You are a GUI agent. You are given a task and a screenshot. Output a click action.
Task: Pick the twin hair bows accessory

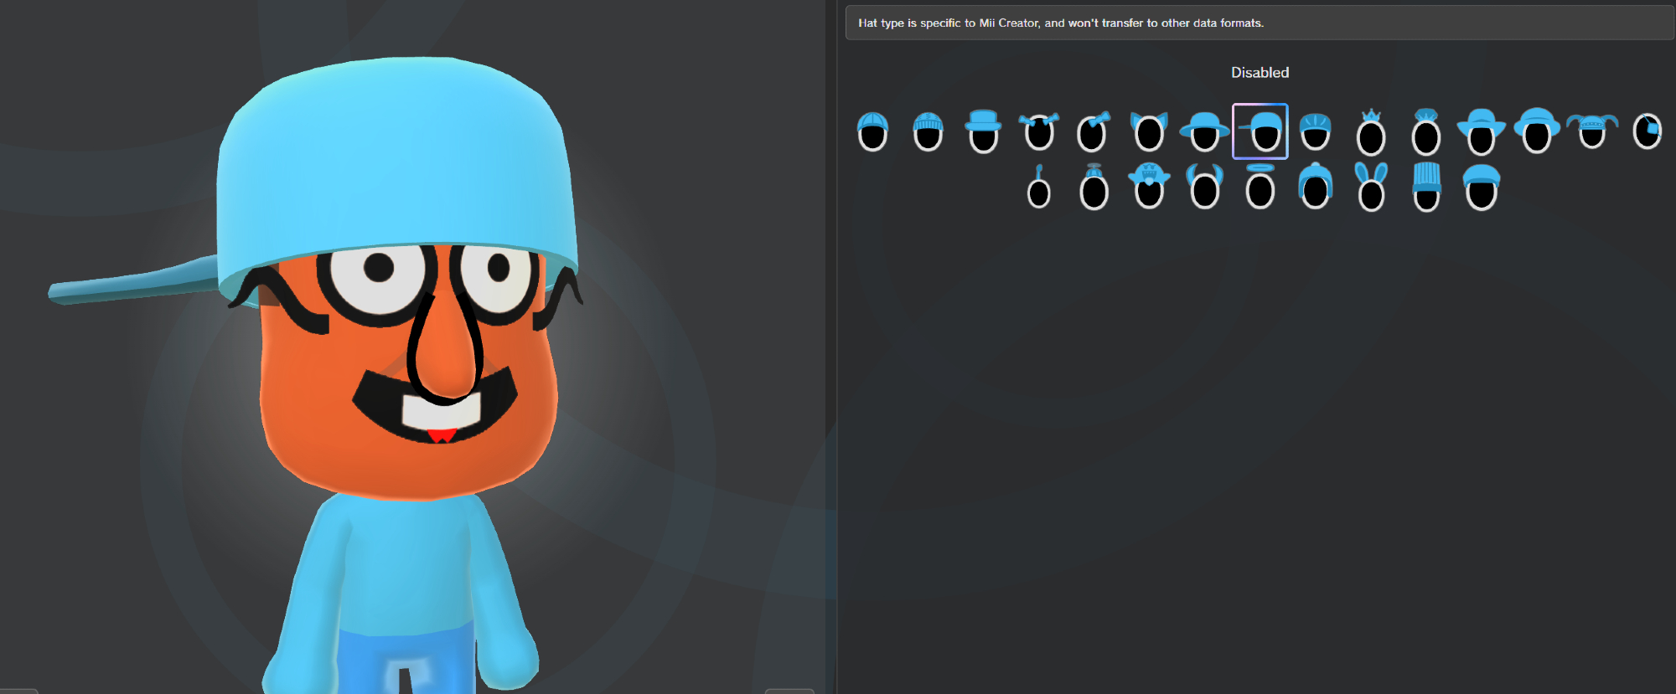[1039, 132]
